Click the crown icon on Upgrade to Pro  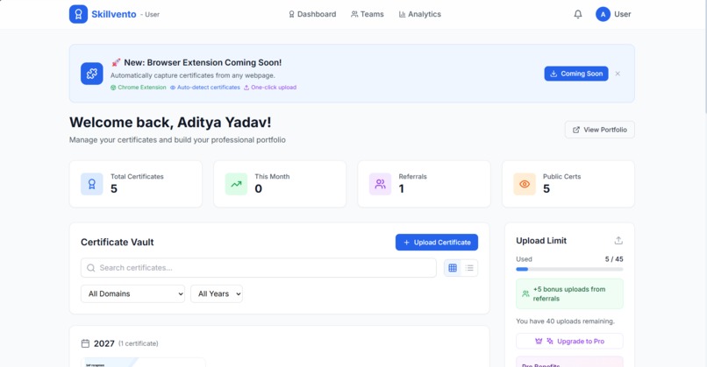pyautogui.click(x=539, y=342)
